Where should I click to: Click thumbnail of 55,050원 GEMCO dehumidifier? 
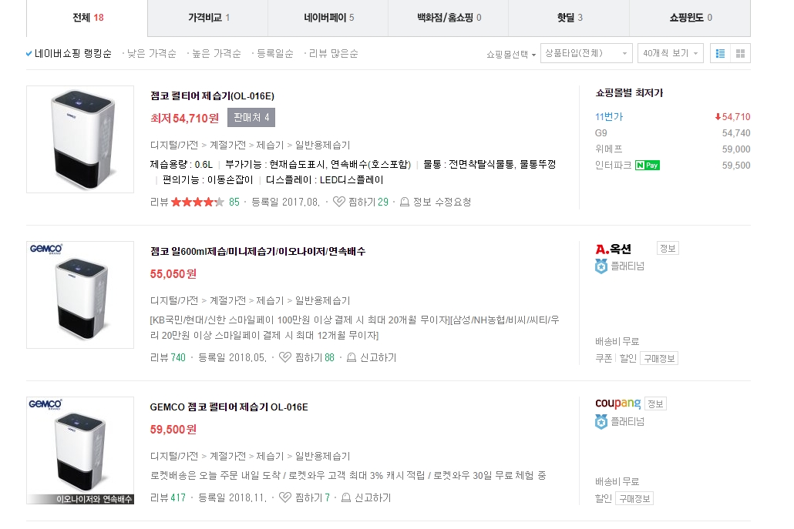pyautogui.click(x=80, y=295)
